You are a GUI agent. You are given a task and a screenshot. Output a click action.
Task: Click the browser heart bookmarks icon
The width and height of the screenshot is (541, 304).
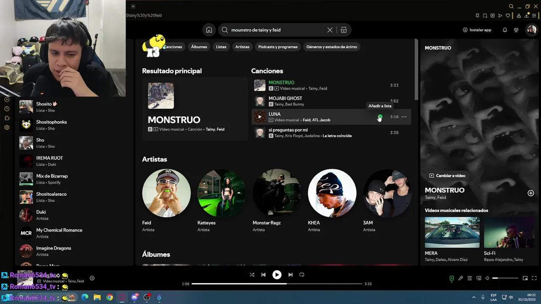508,16
